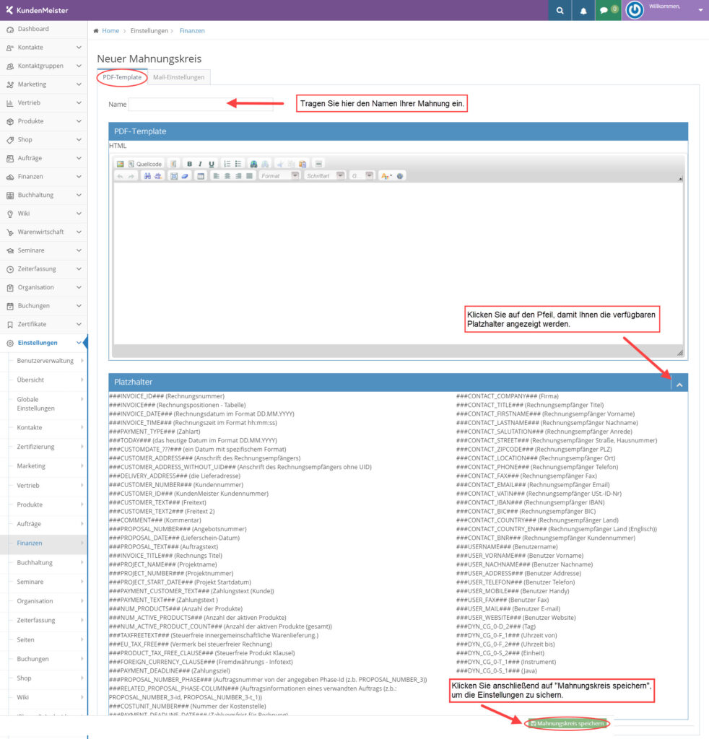
Task: Click Mahnungskreis speichern button
Action: click(x=567, y=723)
